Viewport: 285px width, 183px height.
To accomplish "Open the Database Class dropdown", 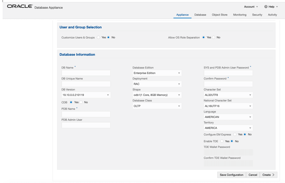I will coord(157,106).
